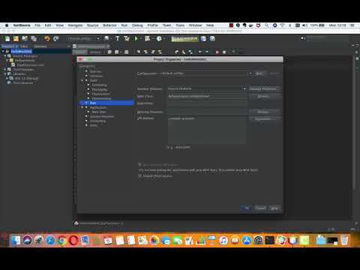The image size is (360, 270).
Task: Click the Build Project hammer icon
Action: (x=118, y=39)
